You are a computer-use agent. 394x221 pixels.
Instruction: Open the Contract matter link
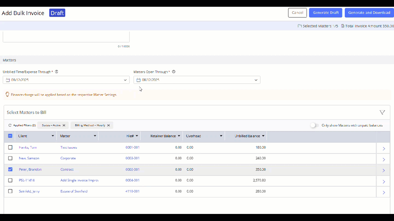point(67,169)
